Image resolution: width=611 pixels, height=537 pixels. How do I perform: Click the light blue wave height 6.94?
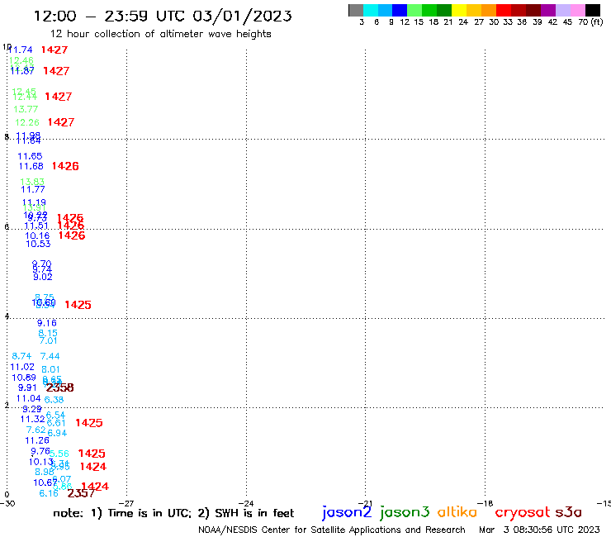pos(57,433)
